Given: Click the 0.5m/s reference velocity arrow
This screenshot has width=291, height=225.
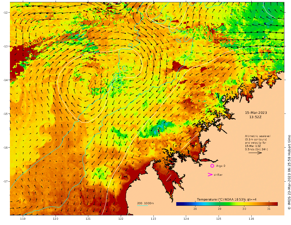Looking at the screenshot, I should point(255,153).
